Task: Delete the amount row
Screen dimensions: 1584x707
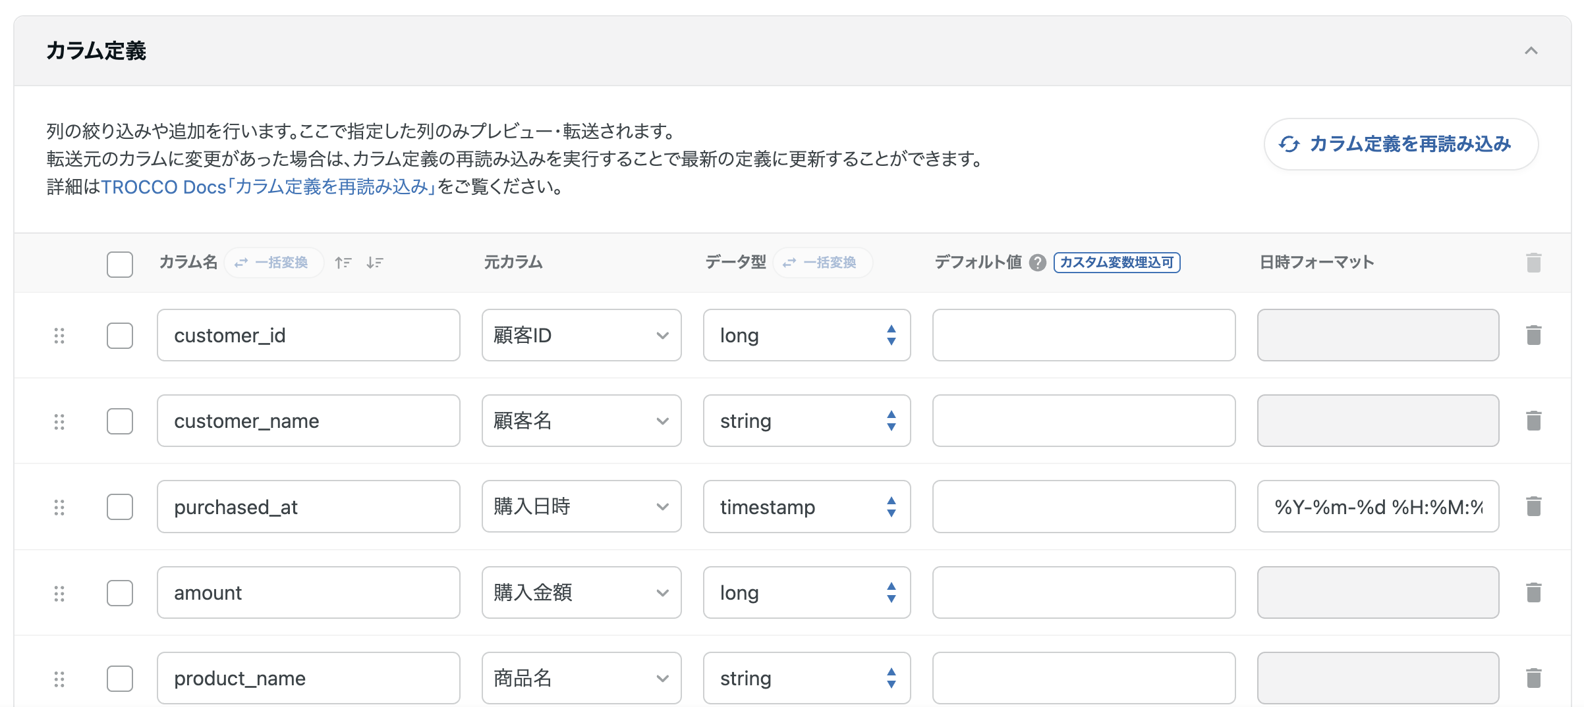Action: [x=1534, y=592]
